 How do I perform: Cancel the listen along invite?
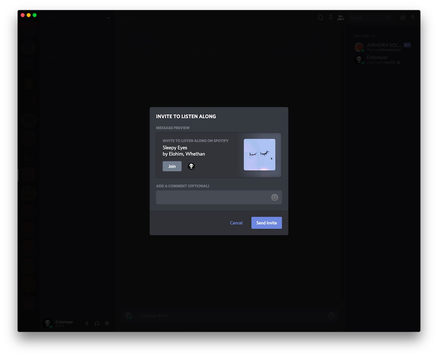pos(236,223)
